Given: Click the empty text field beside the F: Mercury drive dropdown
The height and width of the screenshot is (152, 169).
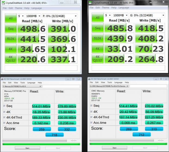Looking at the screenshot, I should pos(61,86).
